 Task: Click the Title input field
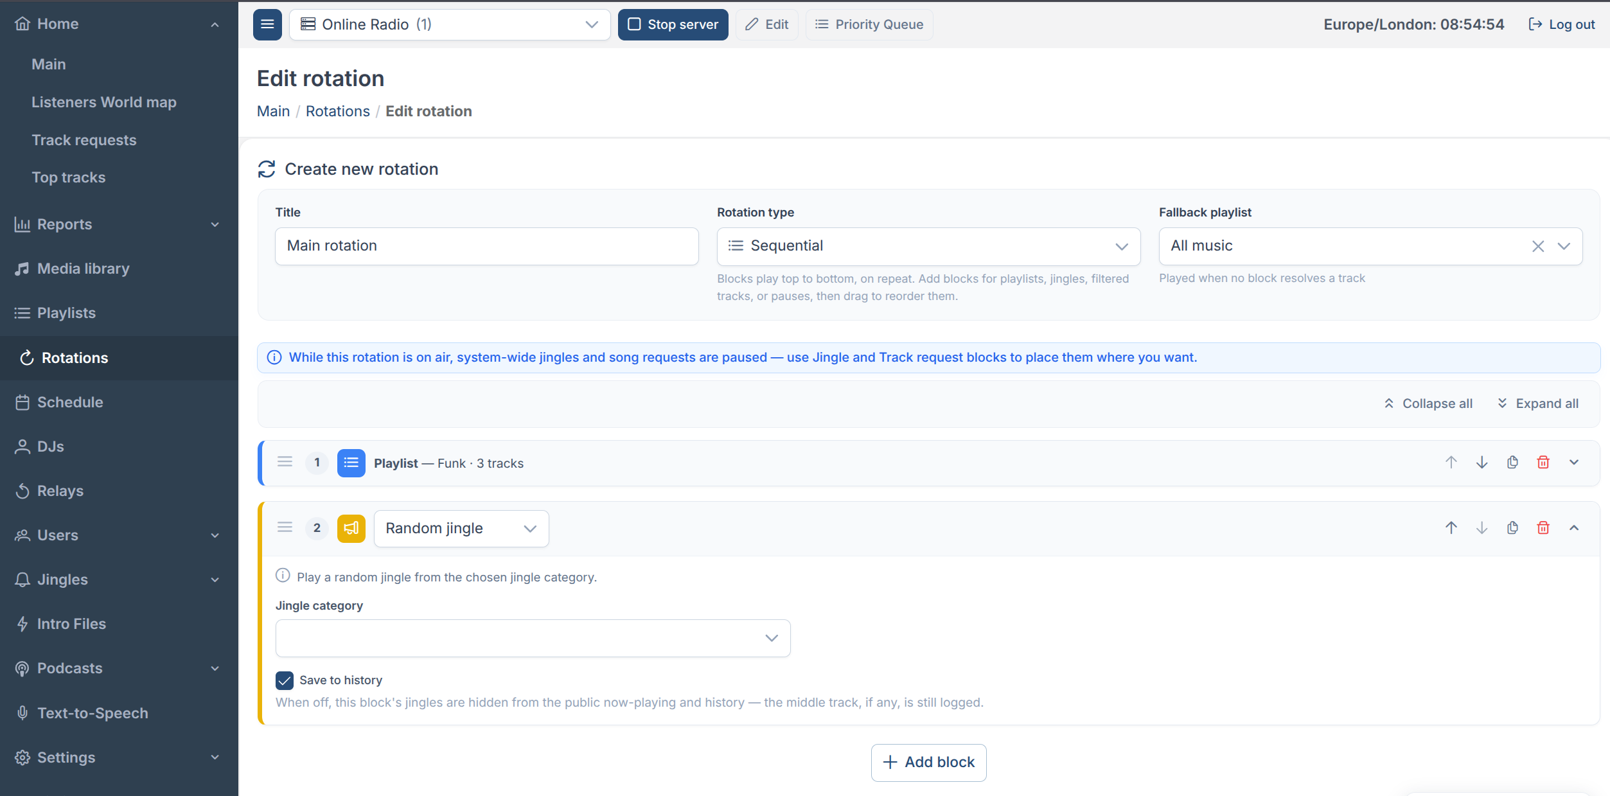tap(486, 246)
